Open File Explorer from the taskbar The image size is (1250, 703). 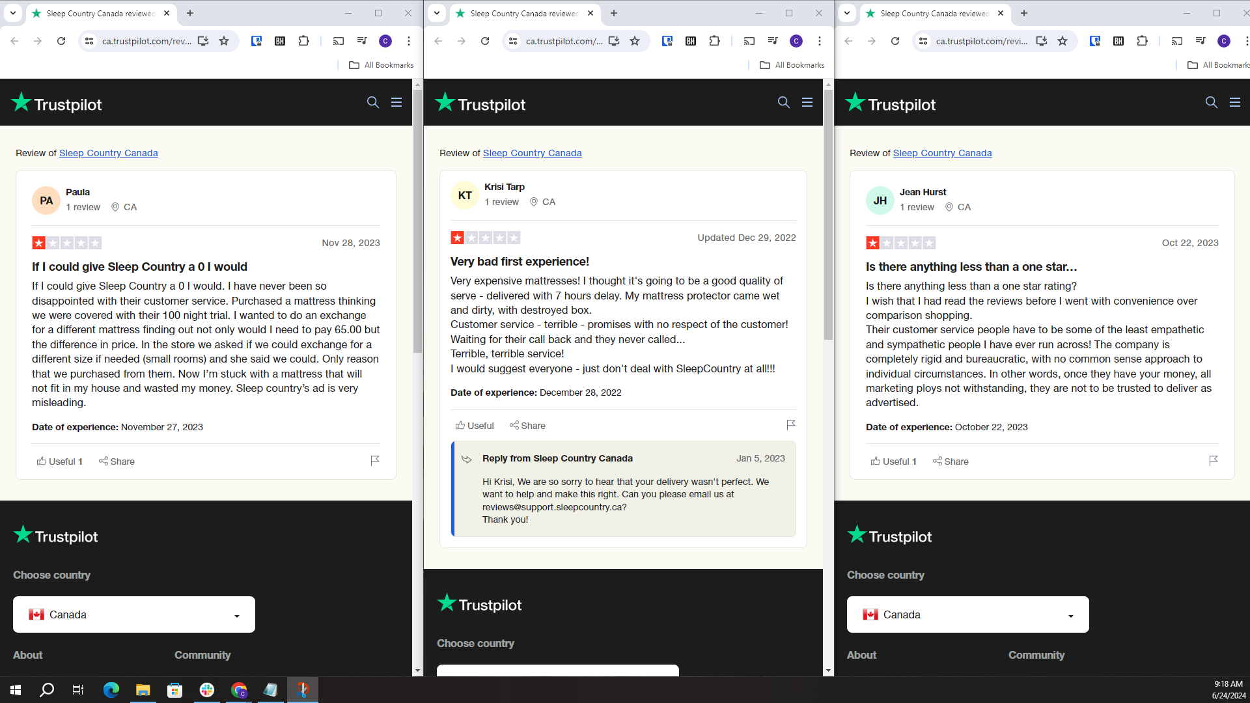tap(143, 690)
